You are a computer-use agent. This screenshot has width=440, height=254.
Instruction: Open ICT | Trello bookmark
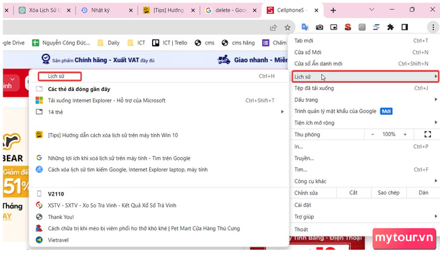point(170,43)
